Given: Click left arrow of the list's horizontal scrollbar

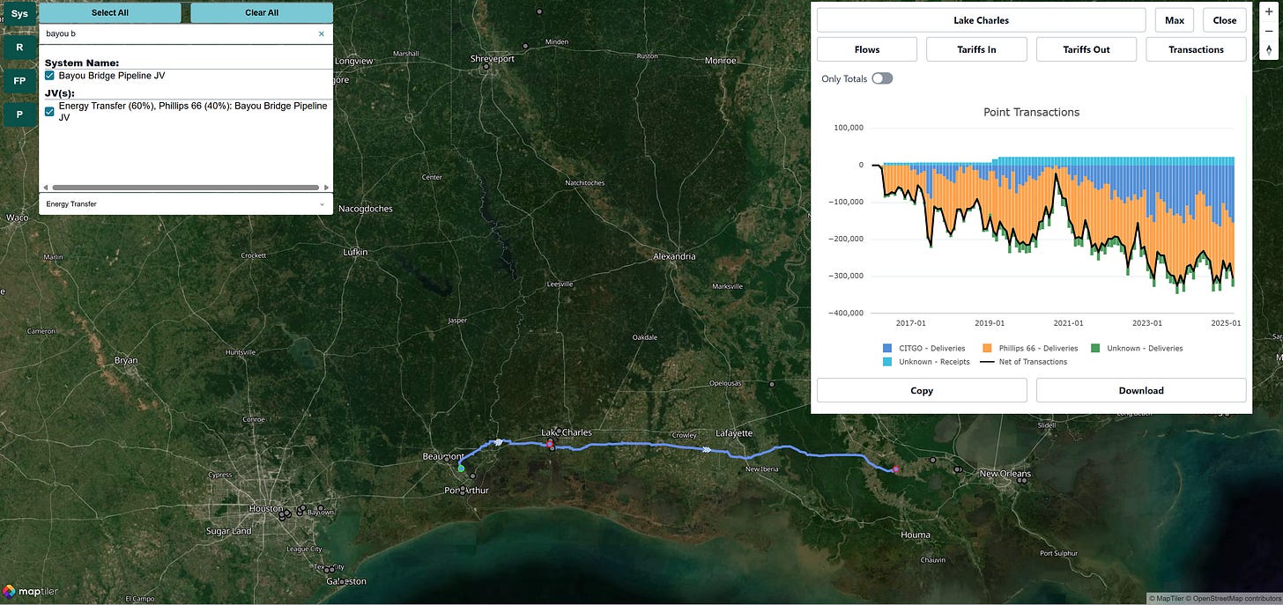Looking at the screenshot, I should pos(44,188).
